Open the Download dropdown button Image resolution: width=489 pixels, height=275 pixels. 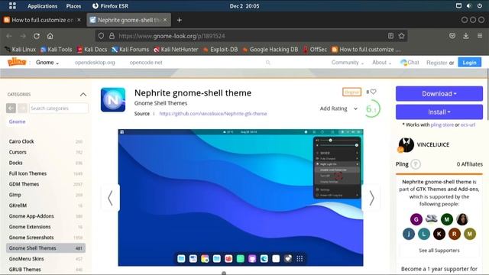point(439,93)
